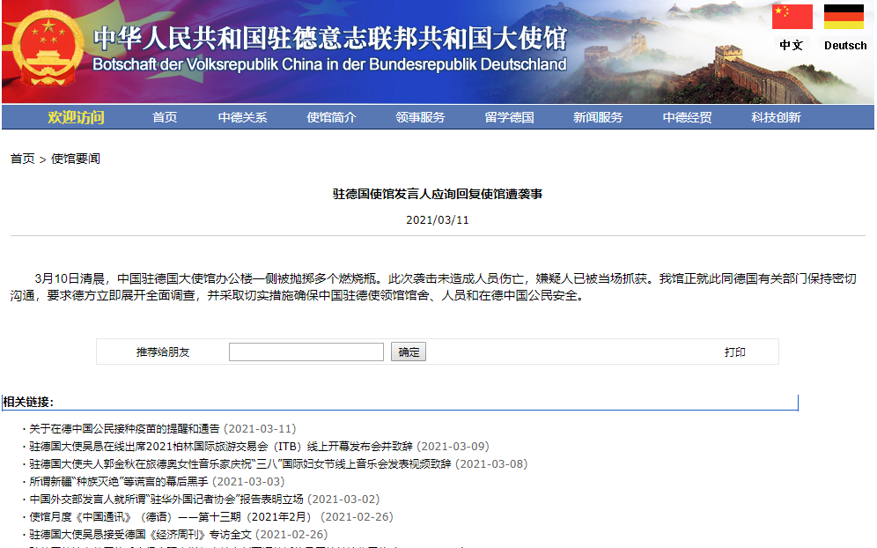Open the 新闻服务 menu
The image size is (877, 548).
[598, 117]
